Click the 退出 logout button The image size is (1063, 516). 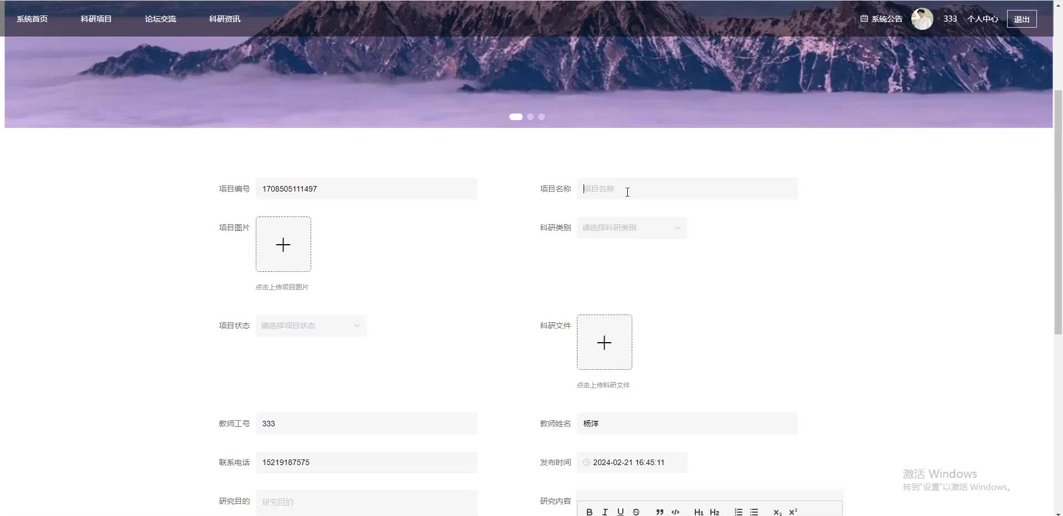[x=1022, y=19]
